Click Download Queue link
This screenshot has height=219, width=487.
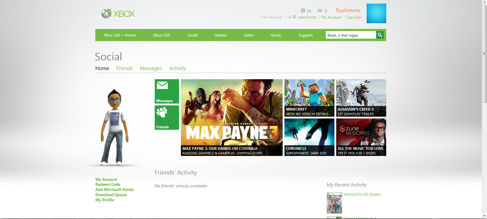[x=111, y=195]
